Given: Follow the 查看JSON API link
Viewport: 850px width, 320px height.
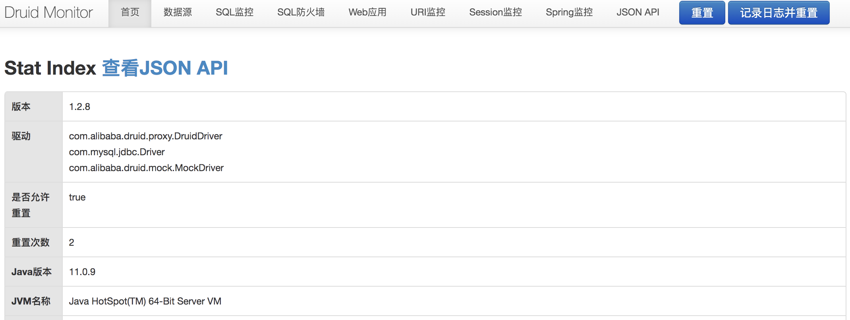Looking at the screenshot, I should 165,68.
